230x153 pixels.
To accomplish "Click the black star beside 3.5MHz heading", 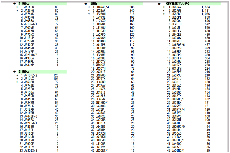I will point(14,72).
